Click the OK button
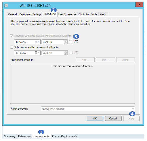Image resolution: width=147 pixels, height=141 pixels. click(x=95, y=118)
